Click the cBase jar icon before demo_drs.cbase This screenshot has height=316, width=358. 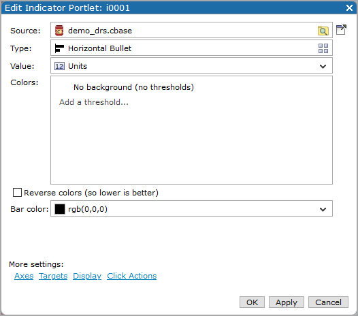[x=59, y=31]
